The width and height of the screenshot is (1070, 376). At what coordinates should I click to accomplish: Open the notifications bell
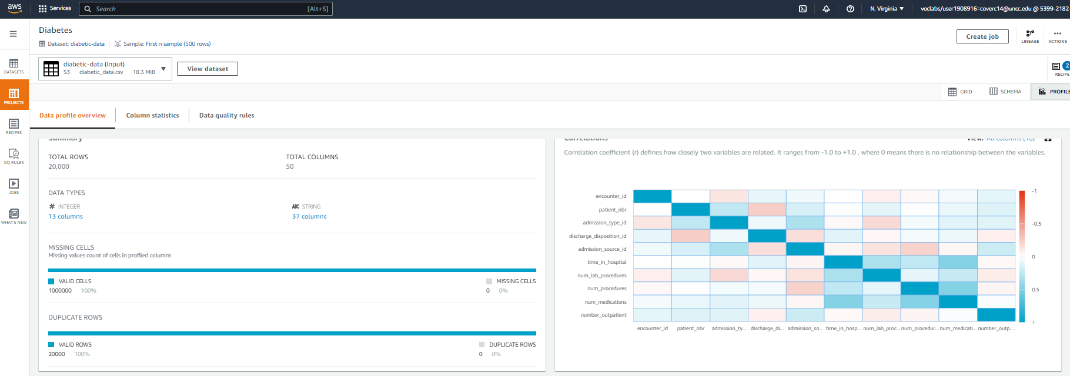(x=826, y=9)
